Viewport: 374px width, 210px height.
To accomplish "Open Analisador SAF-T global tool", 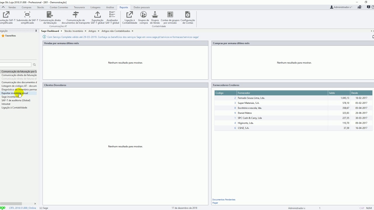I will 112,18.
